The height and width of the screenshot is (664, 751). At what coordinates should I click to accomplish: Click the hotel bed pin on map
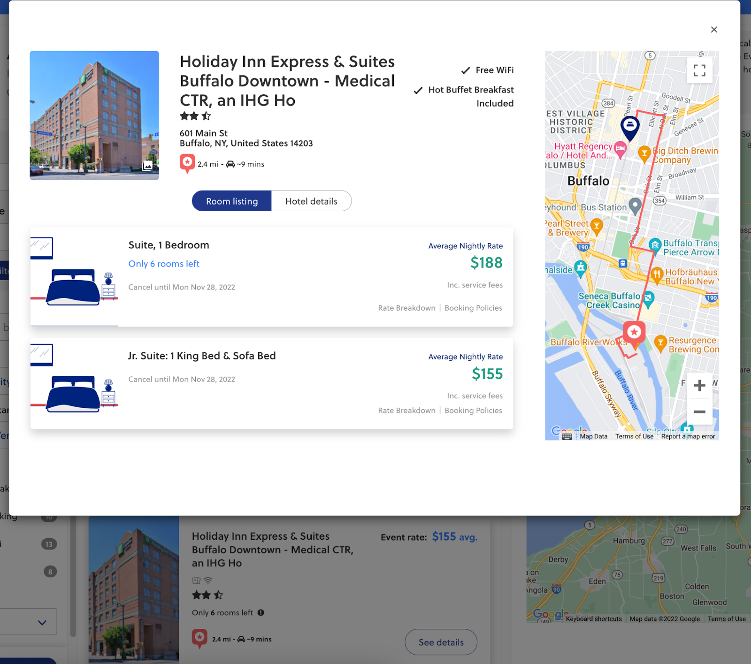tap(630, 128)
